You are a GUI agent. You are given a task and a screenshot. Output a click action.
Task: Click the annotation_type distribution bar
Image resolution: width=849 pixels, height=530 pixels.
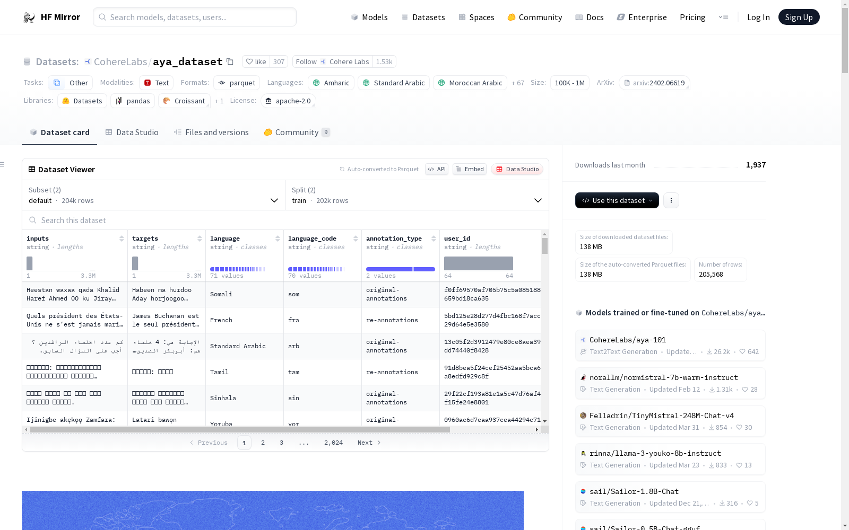401,269
